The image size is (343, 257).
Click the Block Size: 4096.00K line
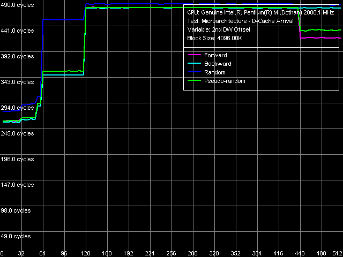214,38
